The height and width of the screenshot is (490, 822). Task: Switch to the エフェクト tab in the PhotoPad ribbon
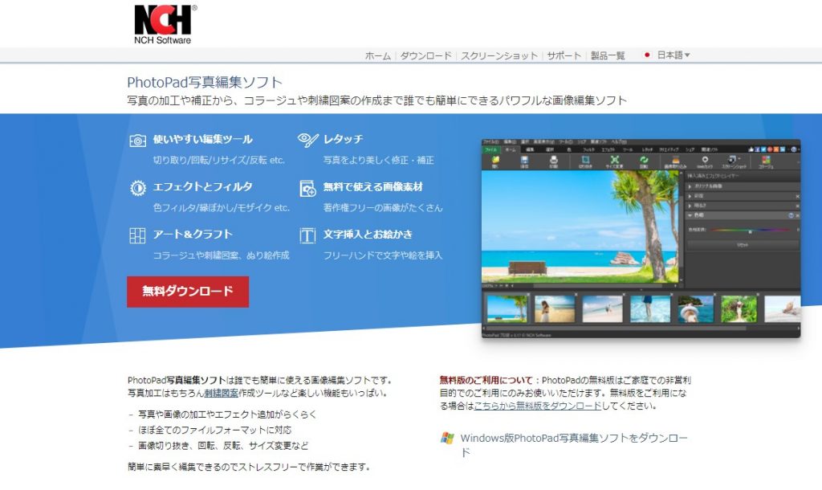click(x=608, y=149)
